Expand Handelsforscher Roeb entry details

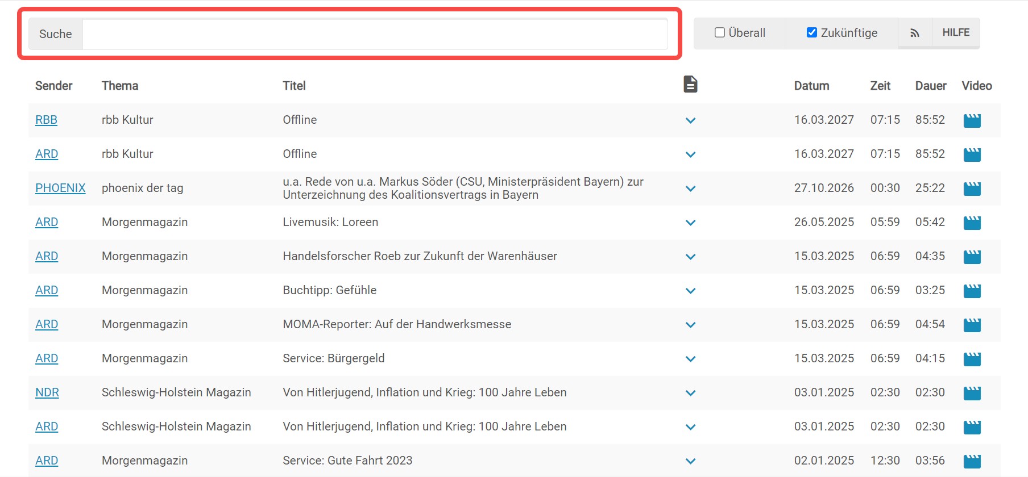pos(690,257)
